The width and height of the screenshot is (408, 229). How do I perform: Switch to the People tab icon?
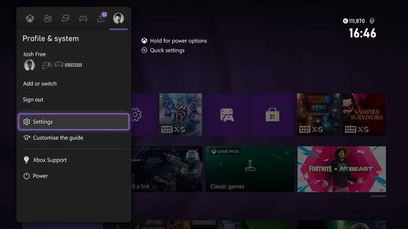click(x=47, y=18)
